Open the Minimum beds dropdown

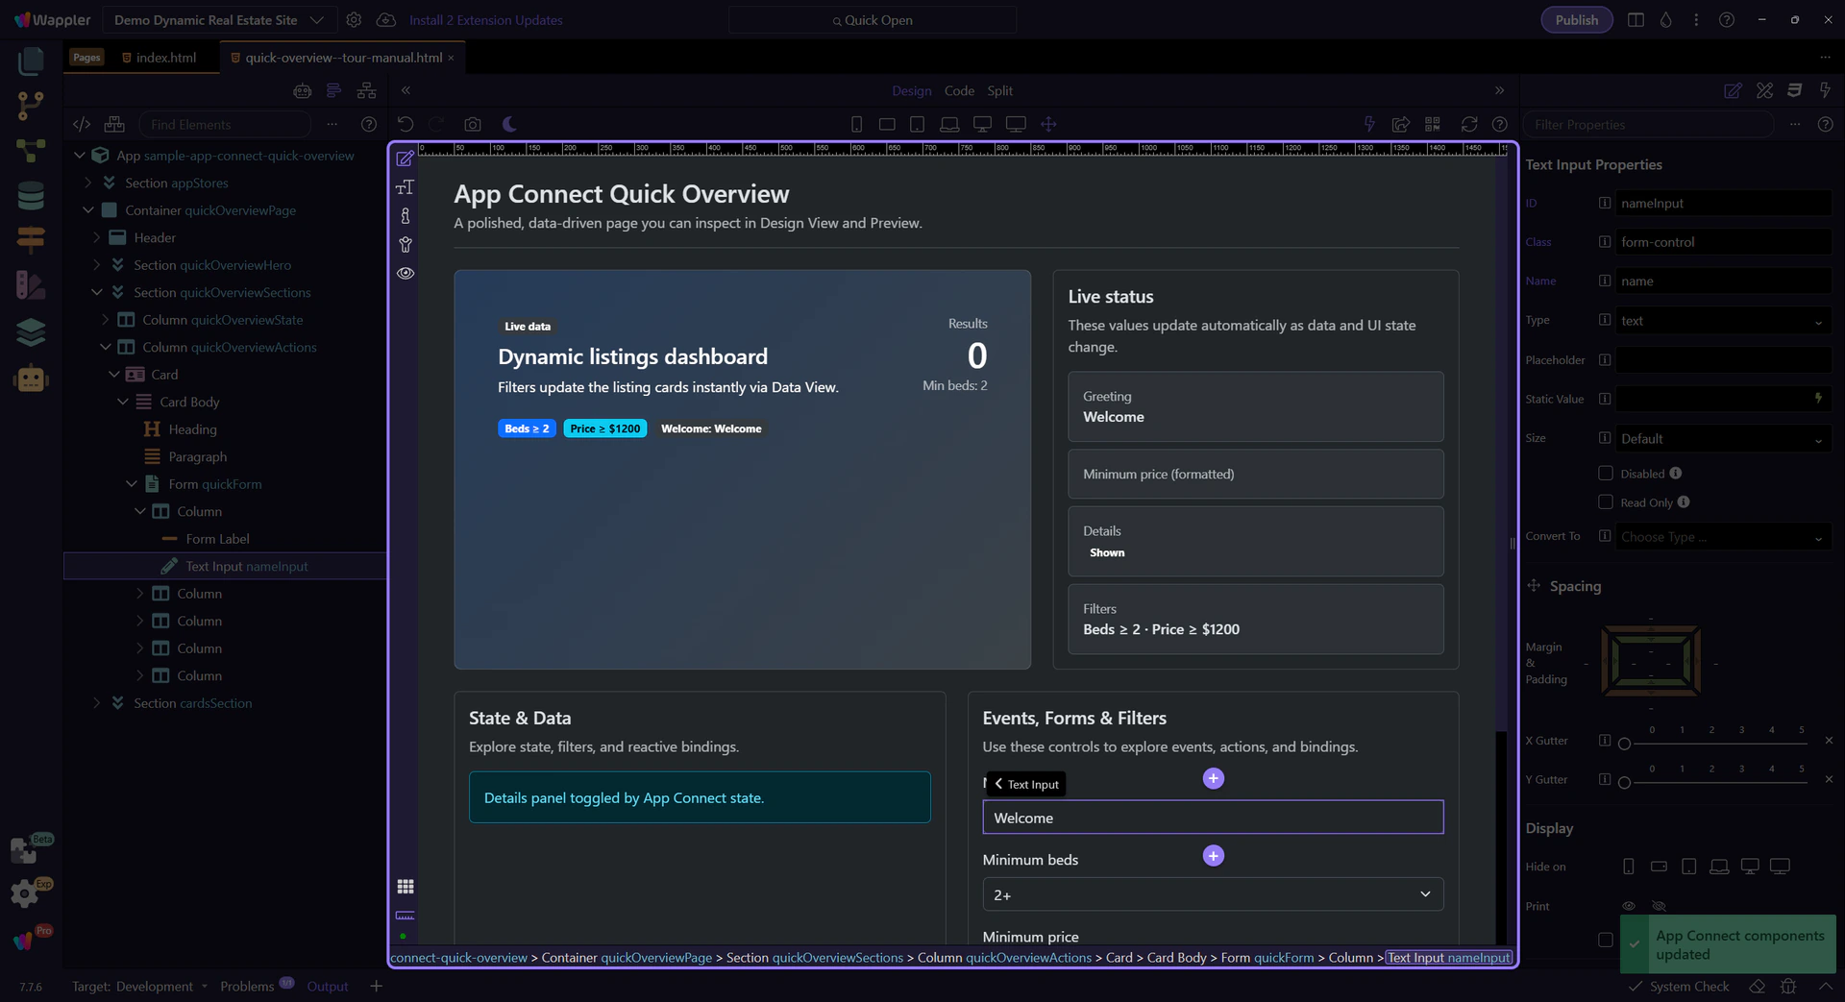1212,894
